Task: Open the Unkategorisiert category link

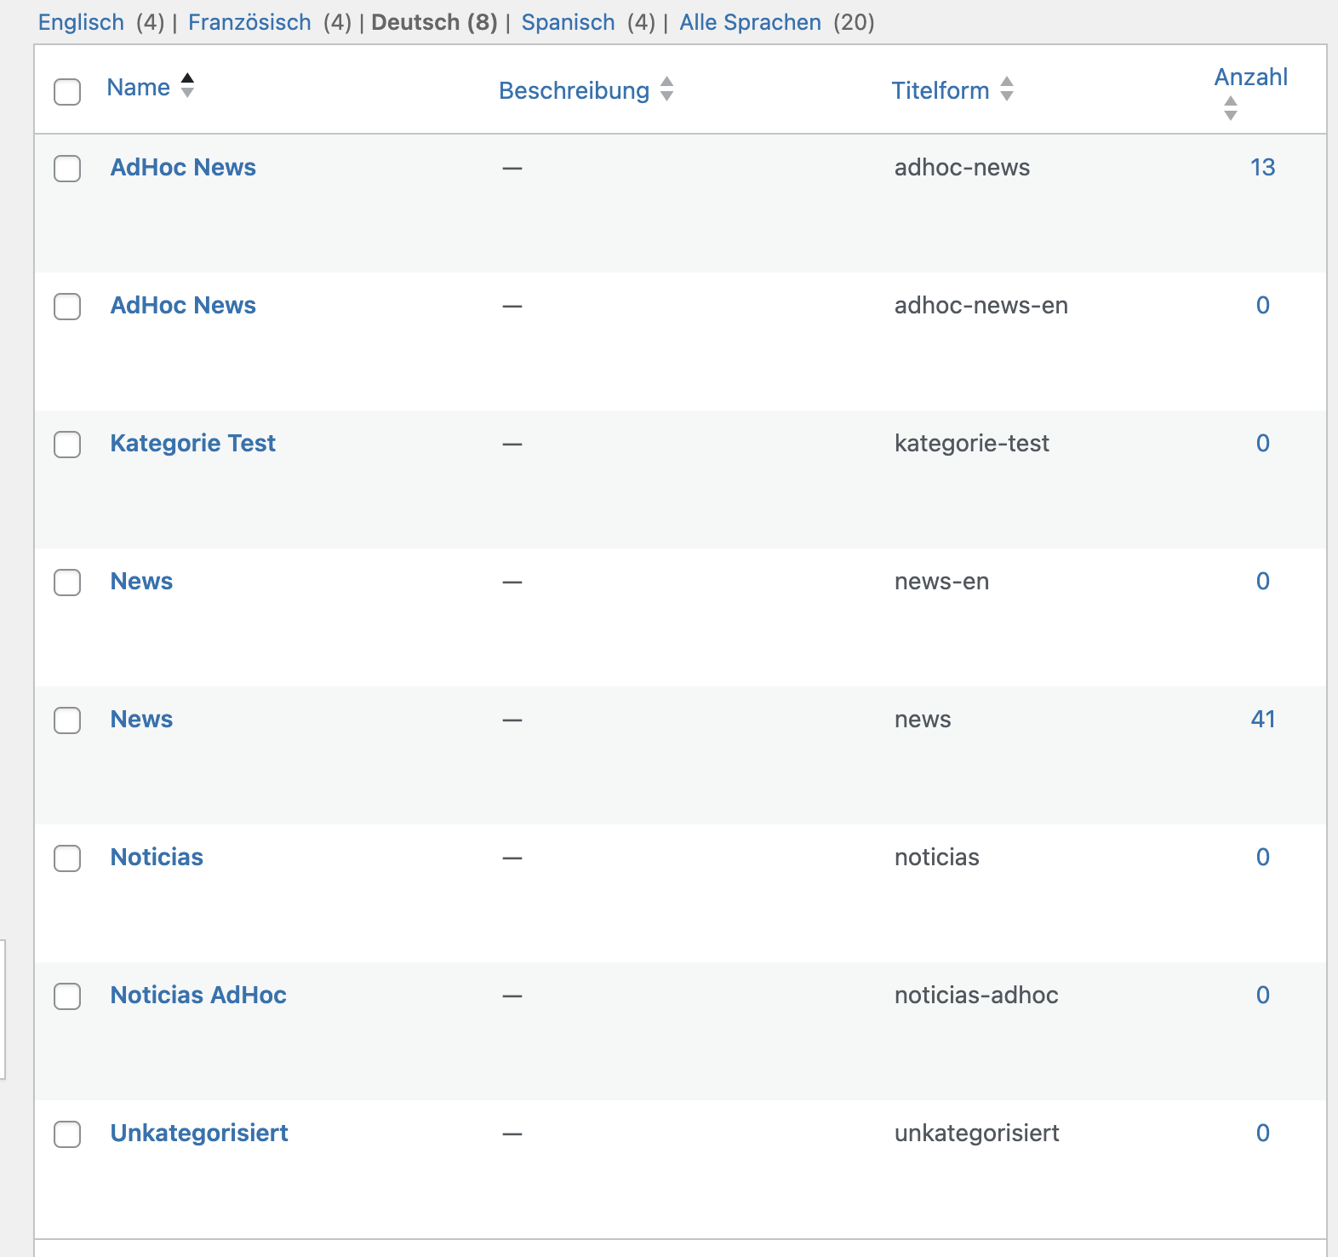Action: pyautogui.click(x=199, y=1134)
